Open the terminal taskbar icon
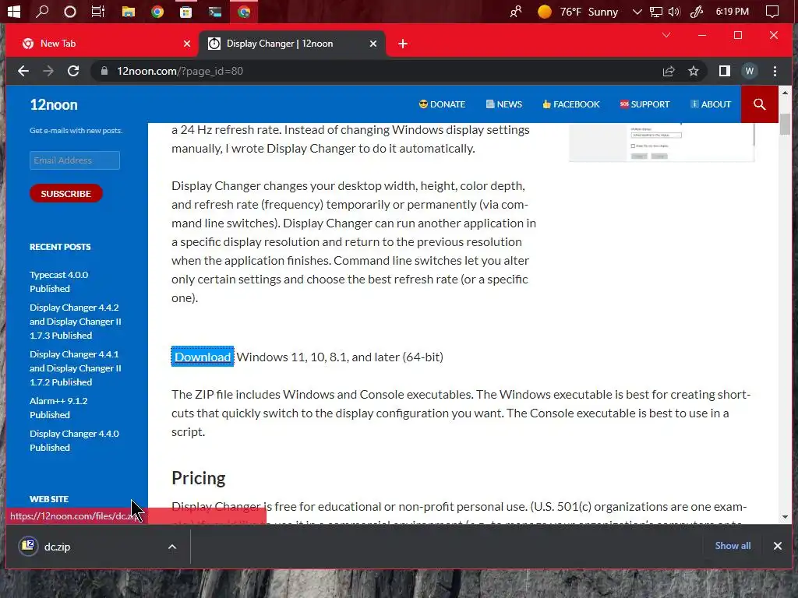The height and width of the screenshot is (598, 798). pos(215,11)
